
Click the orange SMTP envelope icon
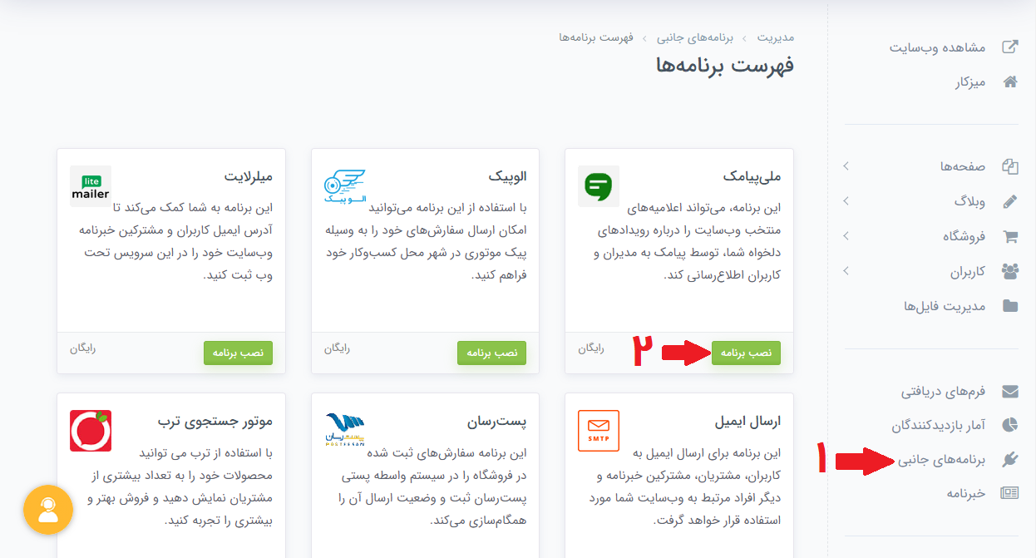coord(599,431)
